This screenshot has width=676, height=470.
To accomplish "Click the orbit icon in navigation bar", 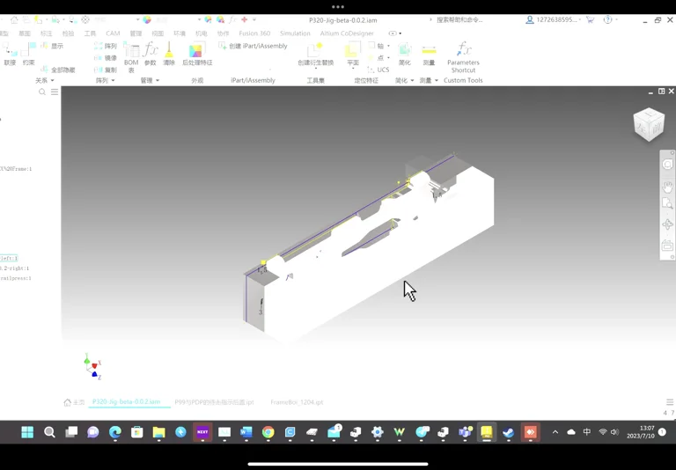I will coord(667,224).
